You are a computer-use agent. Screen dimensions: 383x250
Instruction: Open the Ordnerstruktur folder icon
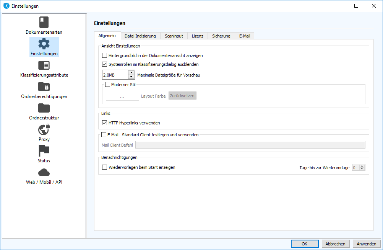pyautogui.click(x=44, y=108)
